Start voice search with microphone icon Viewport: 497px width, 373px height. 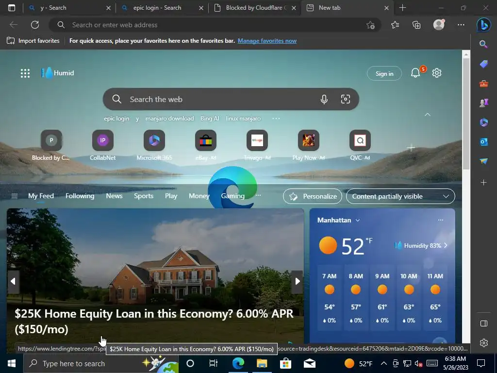324,99
